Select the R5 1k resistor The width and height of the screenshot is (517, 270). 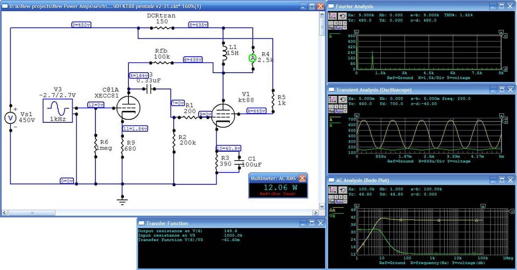point(272,100)
